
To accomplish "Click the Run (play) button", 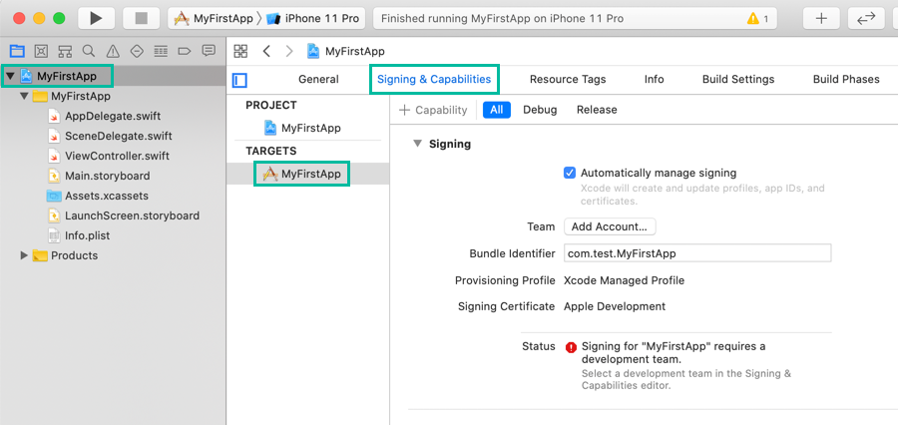I will click(x=96, y=18).
